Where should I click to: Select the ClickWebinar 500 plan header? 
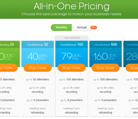105,44
